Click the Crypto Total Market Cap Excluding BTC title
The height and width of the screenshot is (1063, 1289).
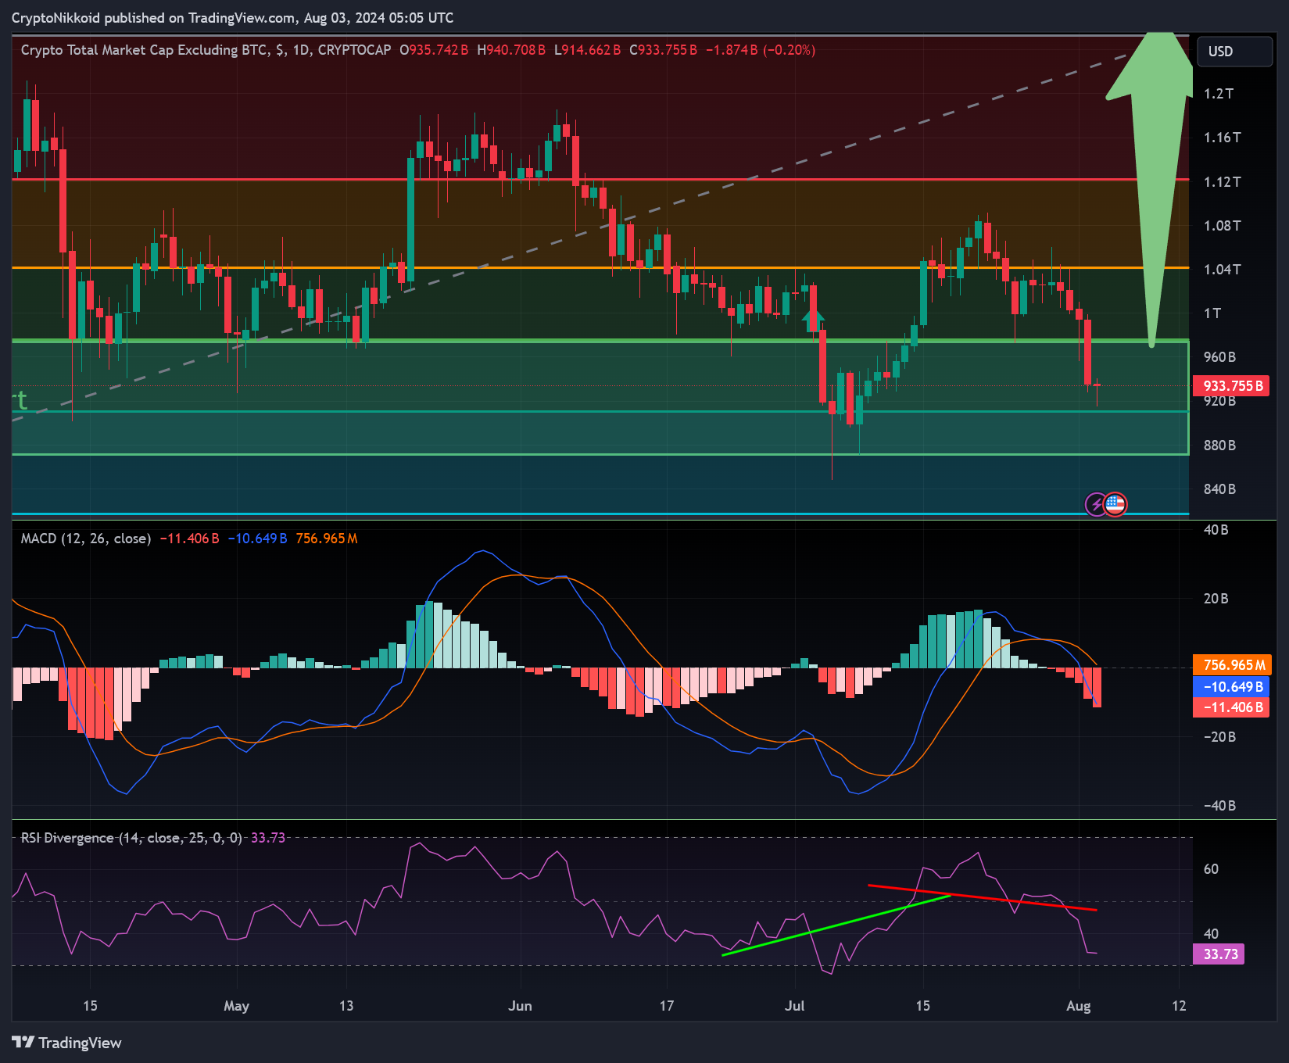click(145, 50)
